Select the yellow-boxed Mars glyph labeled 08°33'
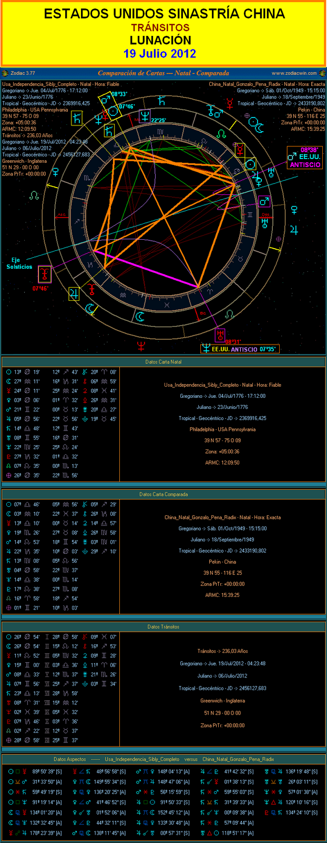 105,99
